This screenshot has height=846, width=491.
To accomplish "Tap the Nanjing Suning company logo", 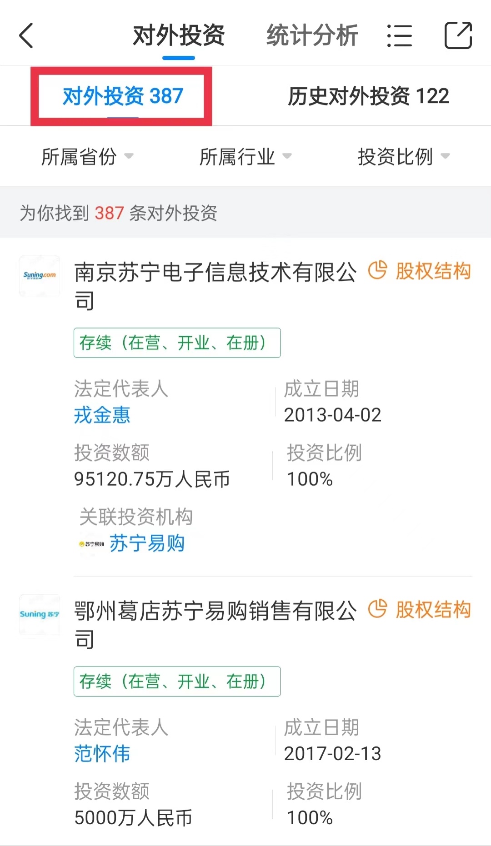I will coord(40,276).
